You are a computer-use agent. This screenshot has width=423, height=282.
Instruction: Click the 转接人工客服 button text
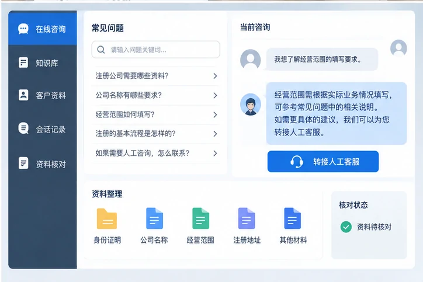(337, 162)
